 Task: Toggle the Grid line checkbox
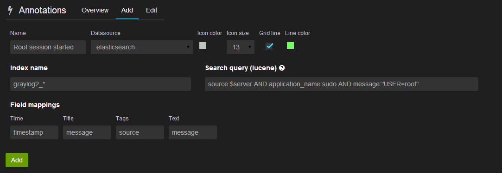coord(269,47)
